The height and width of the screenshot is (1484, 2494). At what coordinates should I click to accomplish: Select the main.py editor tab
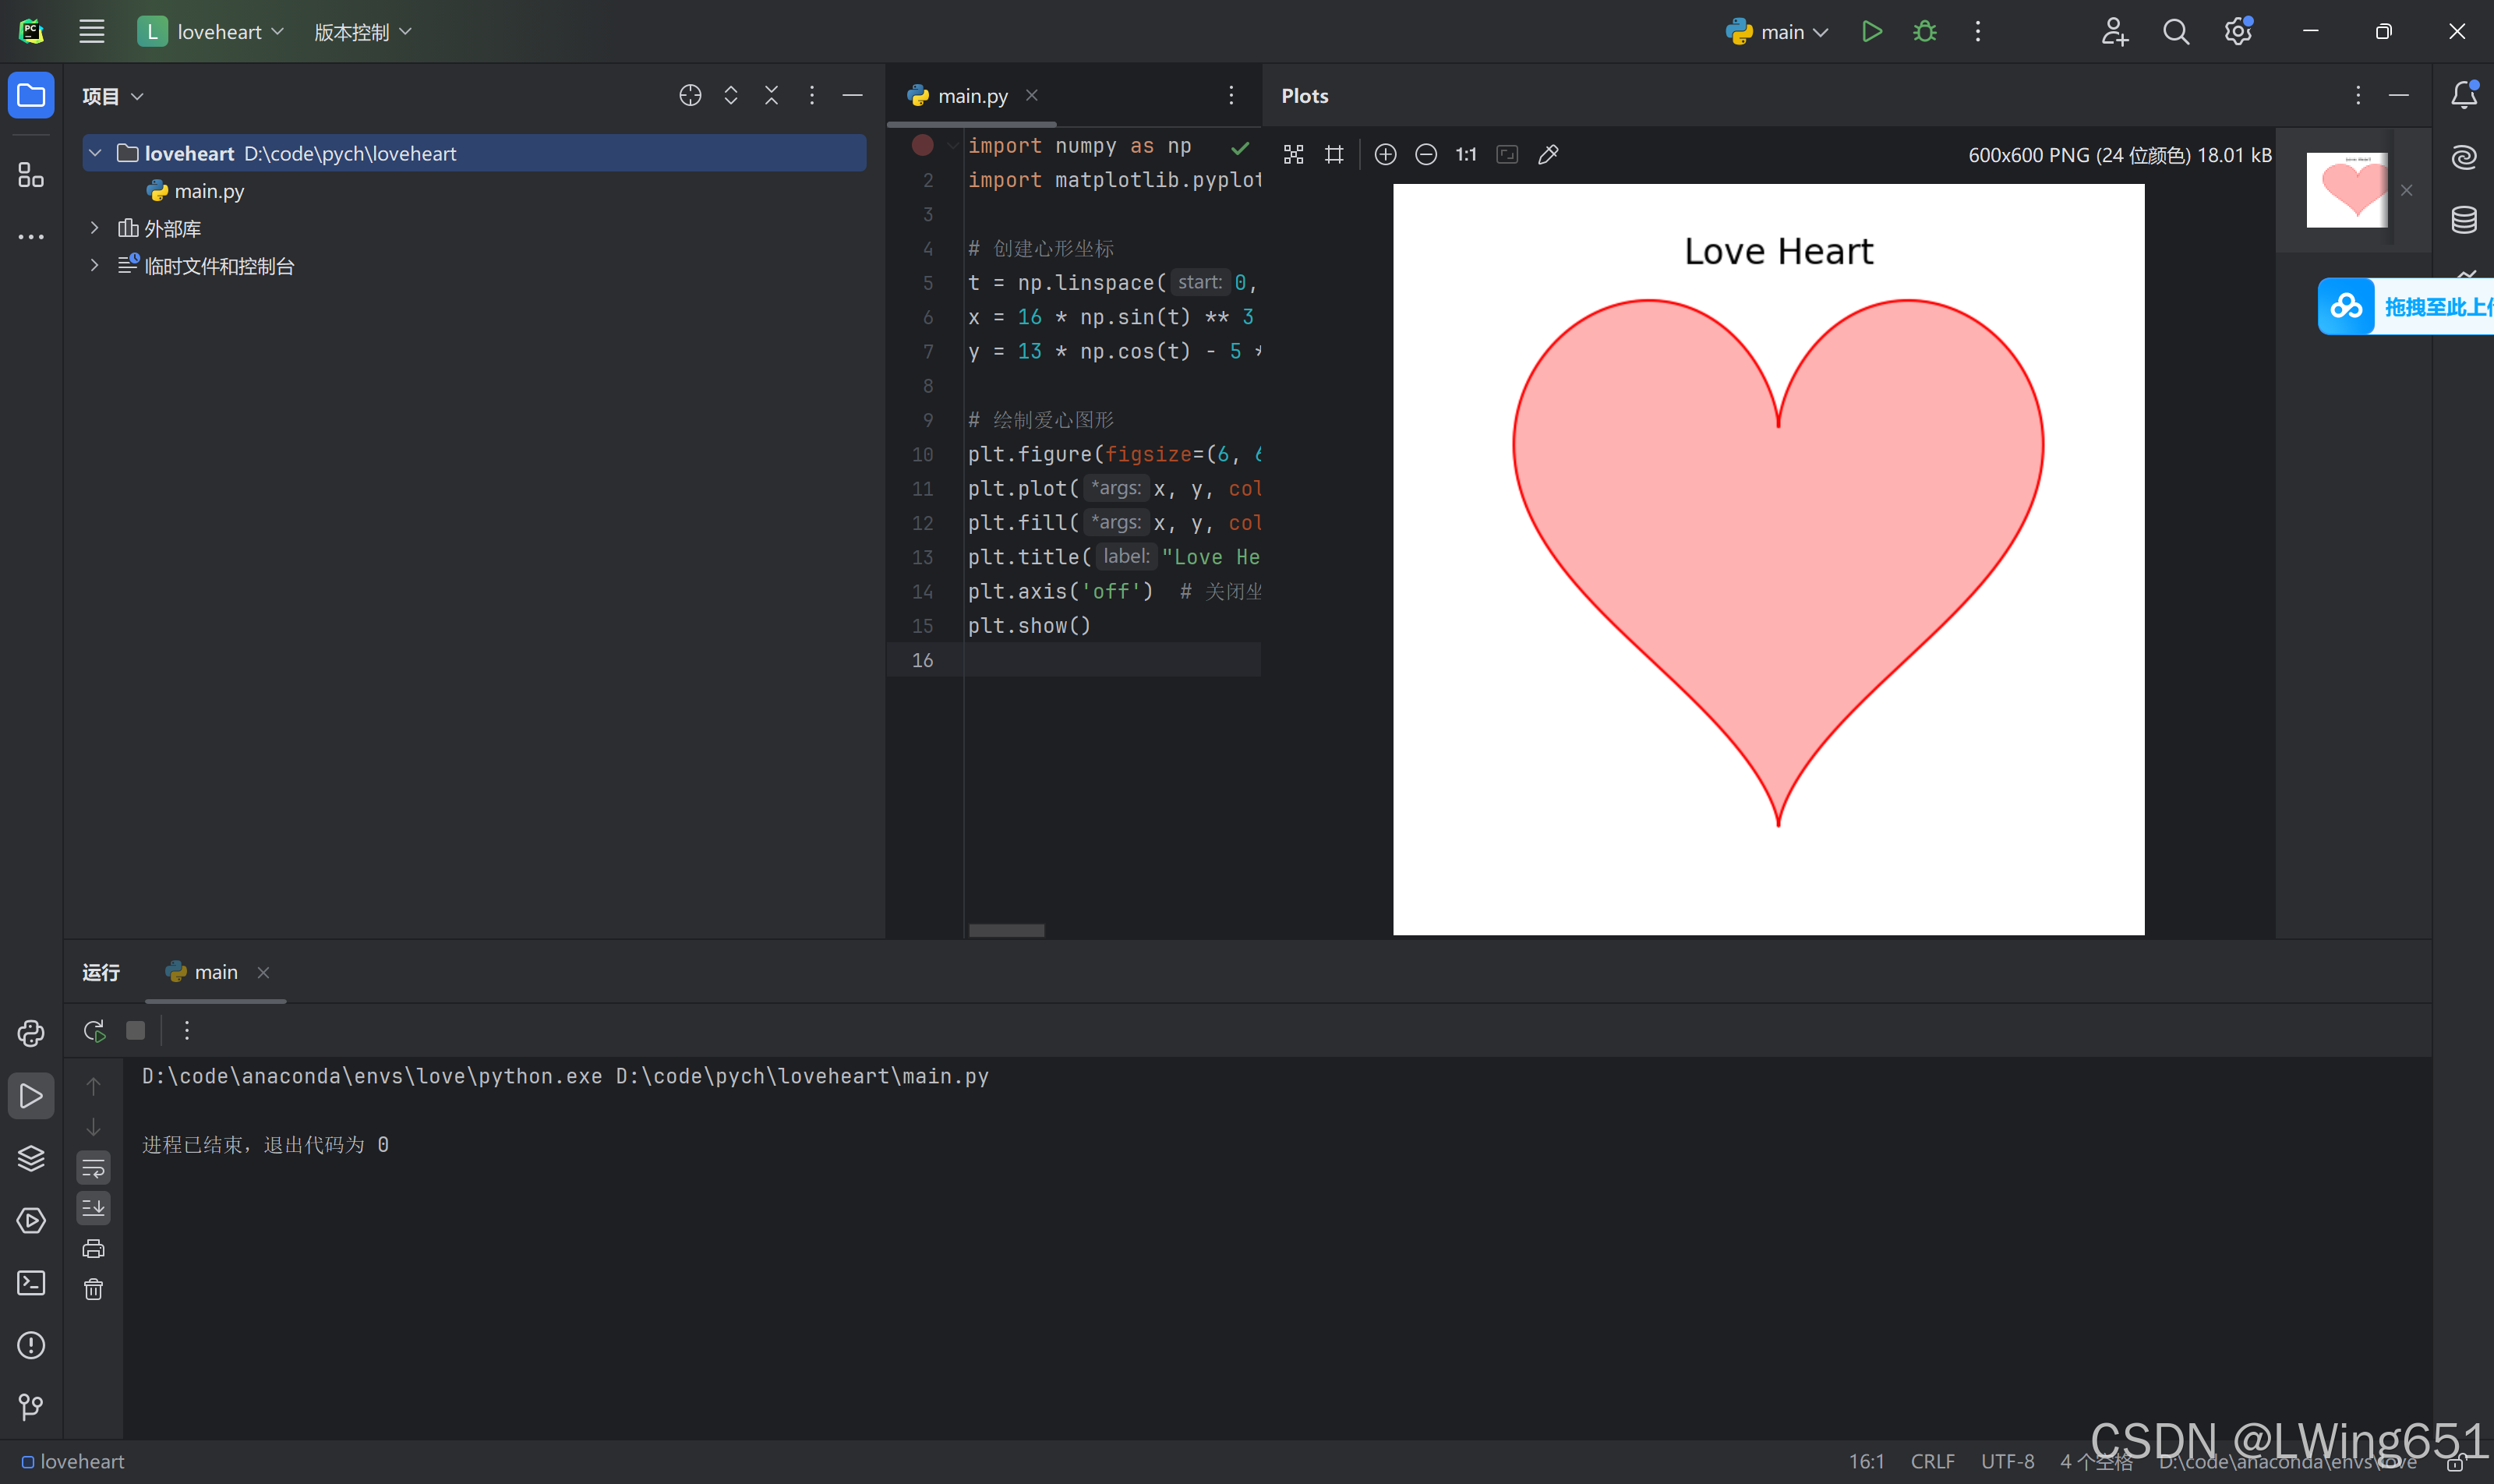click(x=971, y=96)
